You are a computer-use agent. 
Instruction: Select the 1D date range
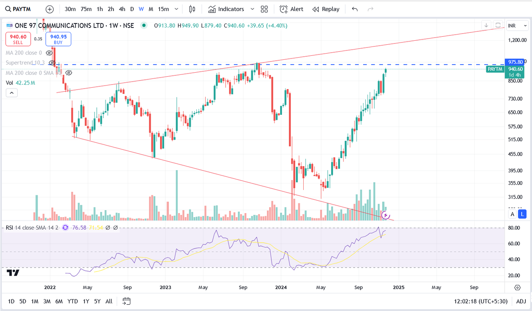tap(11, 301)
